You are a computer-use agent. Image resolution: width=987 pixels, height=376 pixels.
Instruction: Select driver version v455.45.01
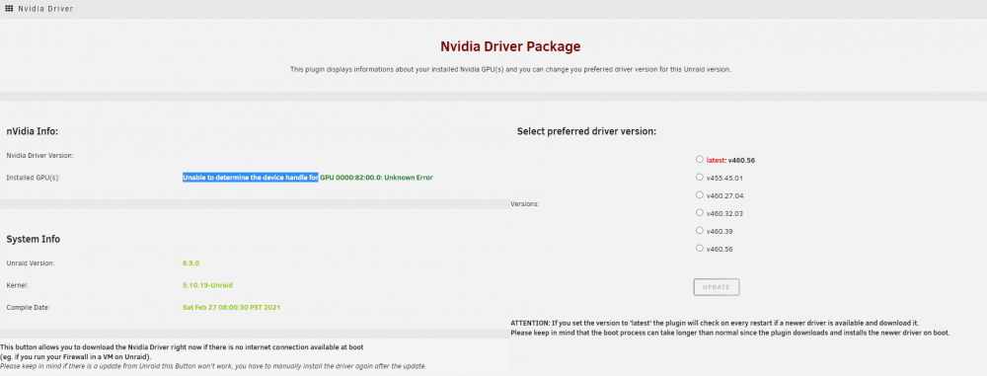tap(700, 177)
